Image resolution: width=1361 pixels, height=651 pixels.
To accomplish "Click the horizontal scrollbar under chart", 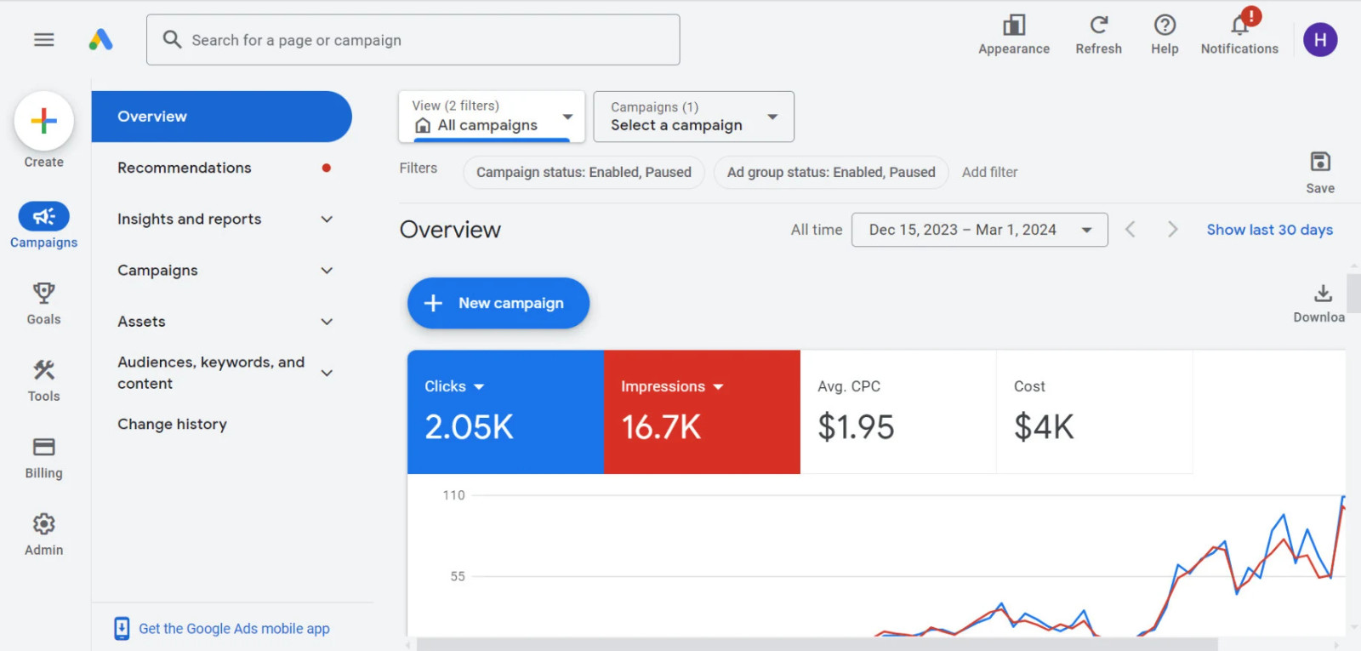I will [817, 644].
